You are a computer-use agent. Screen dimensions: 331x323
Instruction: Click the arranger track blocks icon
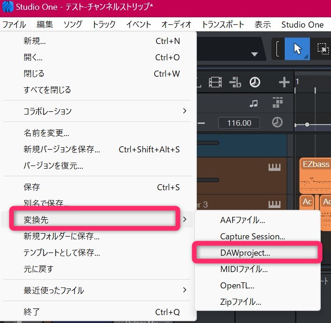[278, 102]
